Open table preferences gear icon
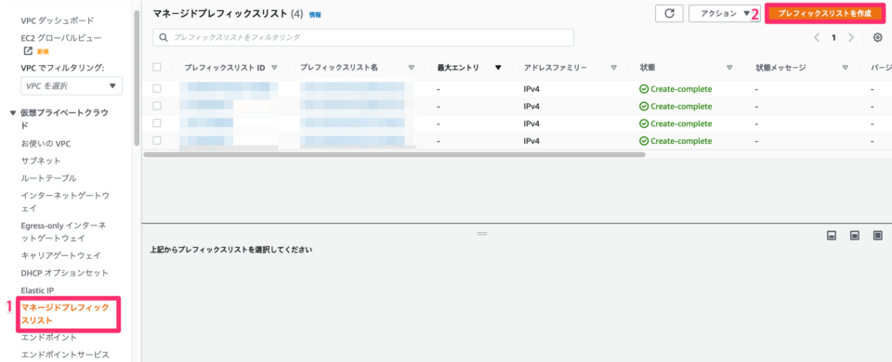Viewport: 892px width, 362px height. 878,38
